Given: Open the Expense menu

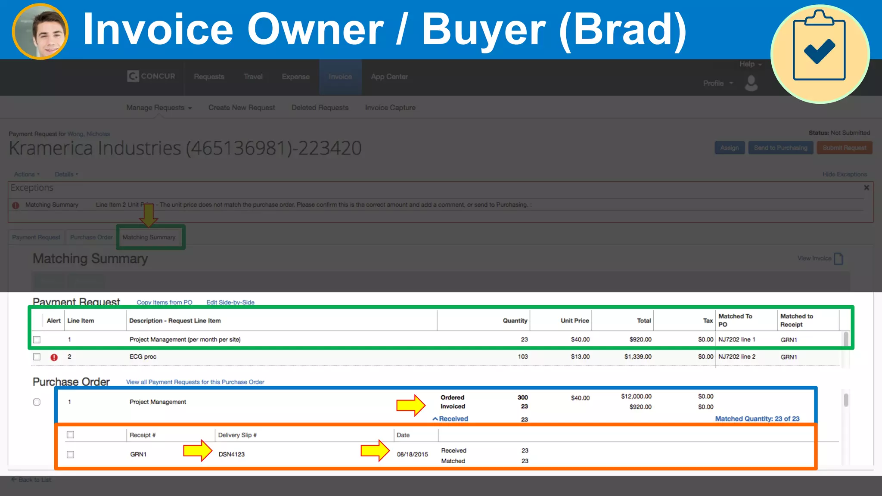Looking at the screenshot, I should pyautogui.click(x=295, y=77).
